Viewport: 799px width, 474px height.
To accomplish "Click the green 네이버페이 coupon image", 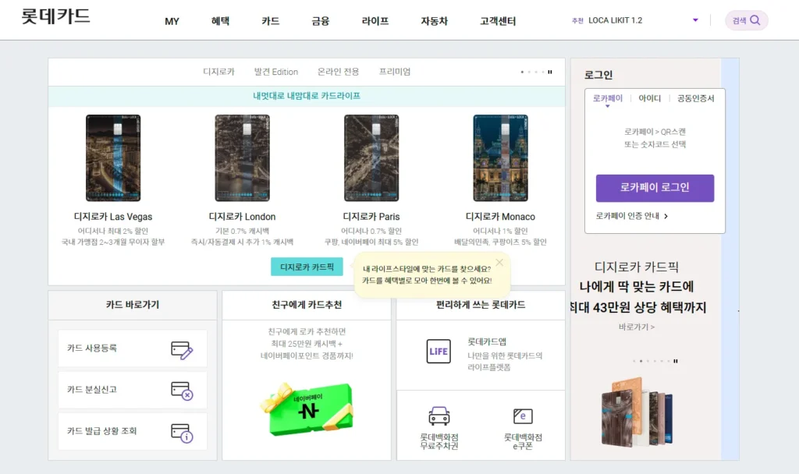I will pyautogui.click(x=306, y=409).
